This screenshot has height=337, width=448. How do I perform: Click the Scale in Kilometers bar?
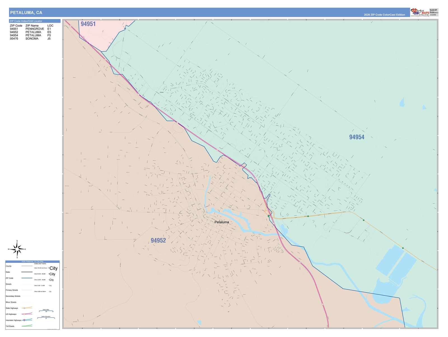pos(46,317)
